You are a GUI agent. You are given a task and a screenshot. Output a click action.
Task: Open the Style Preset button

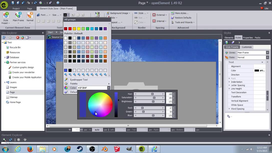coord(5,18)
